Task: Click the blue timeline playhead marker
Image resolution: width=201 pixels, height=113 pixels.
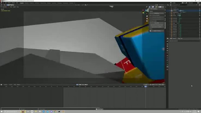Action: click(146, 86)
